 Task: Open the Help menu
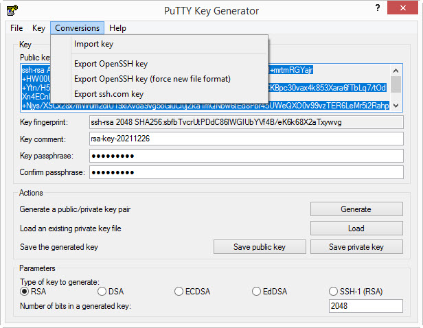point(117,28)
